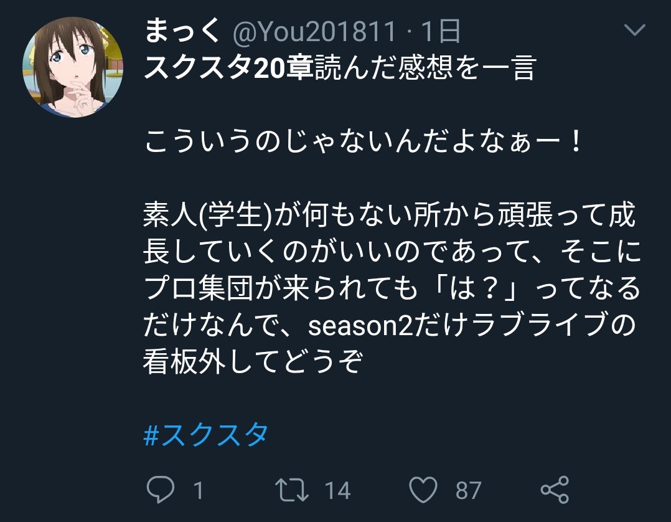Screen dimensions: 671x522
Task: Open the anime girl profile avatar
Action: point(73,67)
